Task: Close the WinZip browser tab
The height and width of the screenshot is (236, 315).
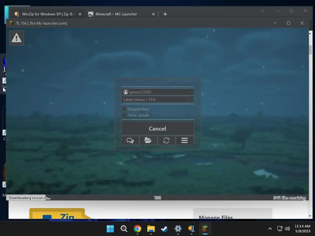Action: [80, 14]
